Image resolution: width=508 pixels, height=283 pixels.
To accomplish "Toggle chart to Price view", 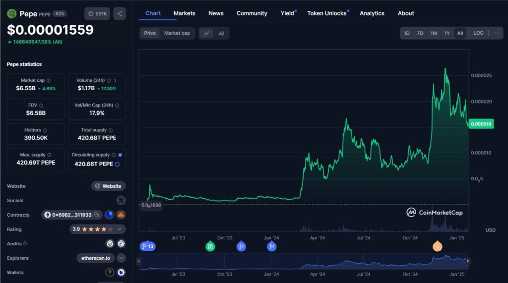I will (x=150, y=33).
